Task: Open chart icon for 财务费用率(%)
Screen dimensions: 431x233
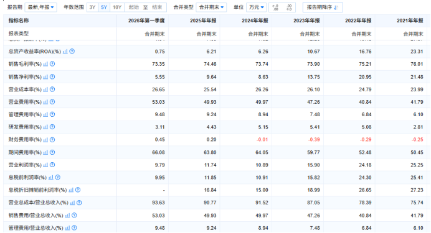Action: pyautogui.click(x=45, y=140)
